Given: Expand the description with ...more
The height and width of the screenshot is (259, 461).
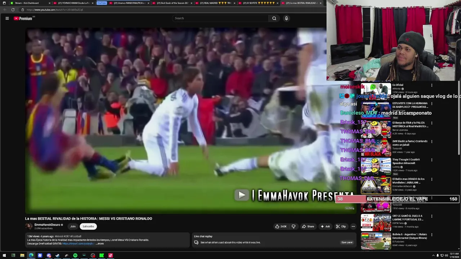Looking at the screenshot, I should 100,244.
